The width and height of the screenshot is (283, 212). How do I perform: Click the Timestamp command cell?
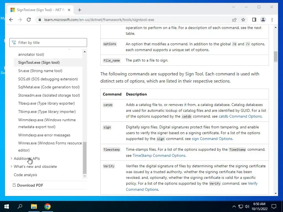(112, 150)
